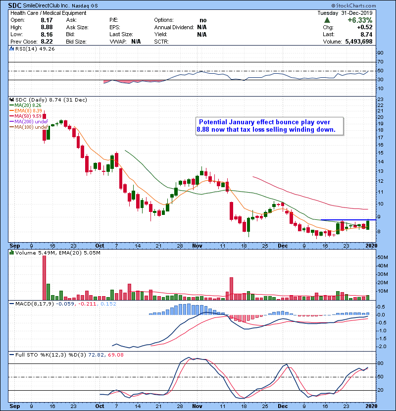Click the Volume value 5,493,698

359,42
